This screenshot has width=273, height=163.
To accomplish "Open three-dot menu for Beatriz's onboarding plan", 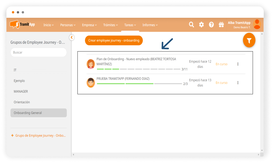I will click(238, 64).
